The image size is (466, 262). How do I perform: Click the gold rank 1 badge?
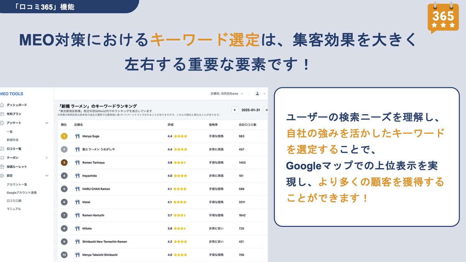tap(64, 136)
